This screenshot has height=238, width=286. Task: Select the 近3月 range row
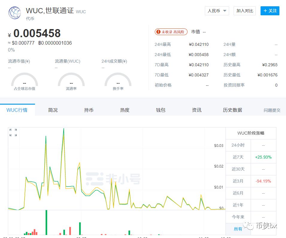pyautogui.click(x=251, y=181)
